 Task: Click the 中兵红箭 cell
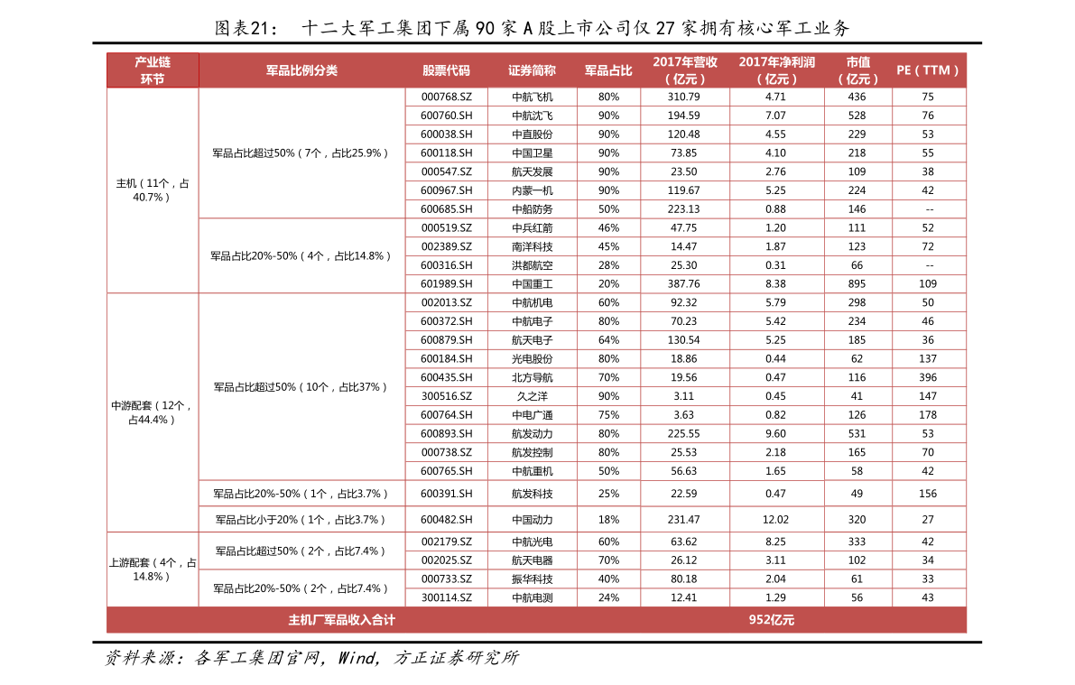click(x=532, y=228)
